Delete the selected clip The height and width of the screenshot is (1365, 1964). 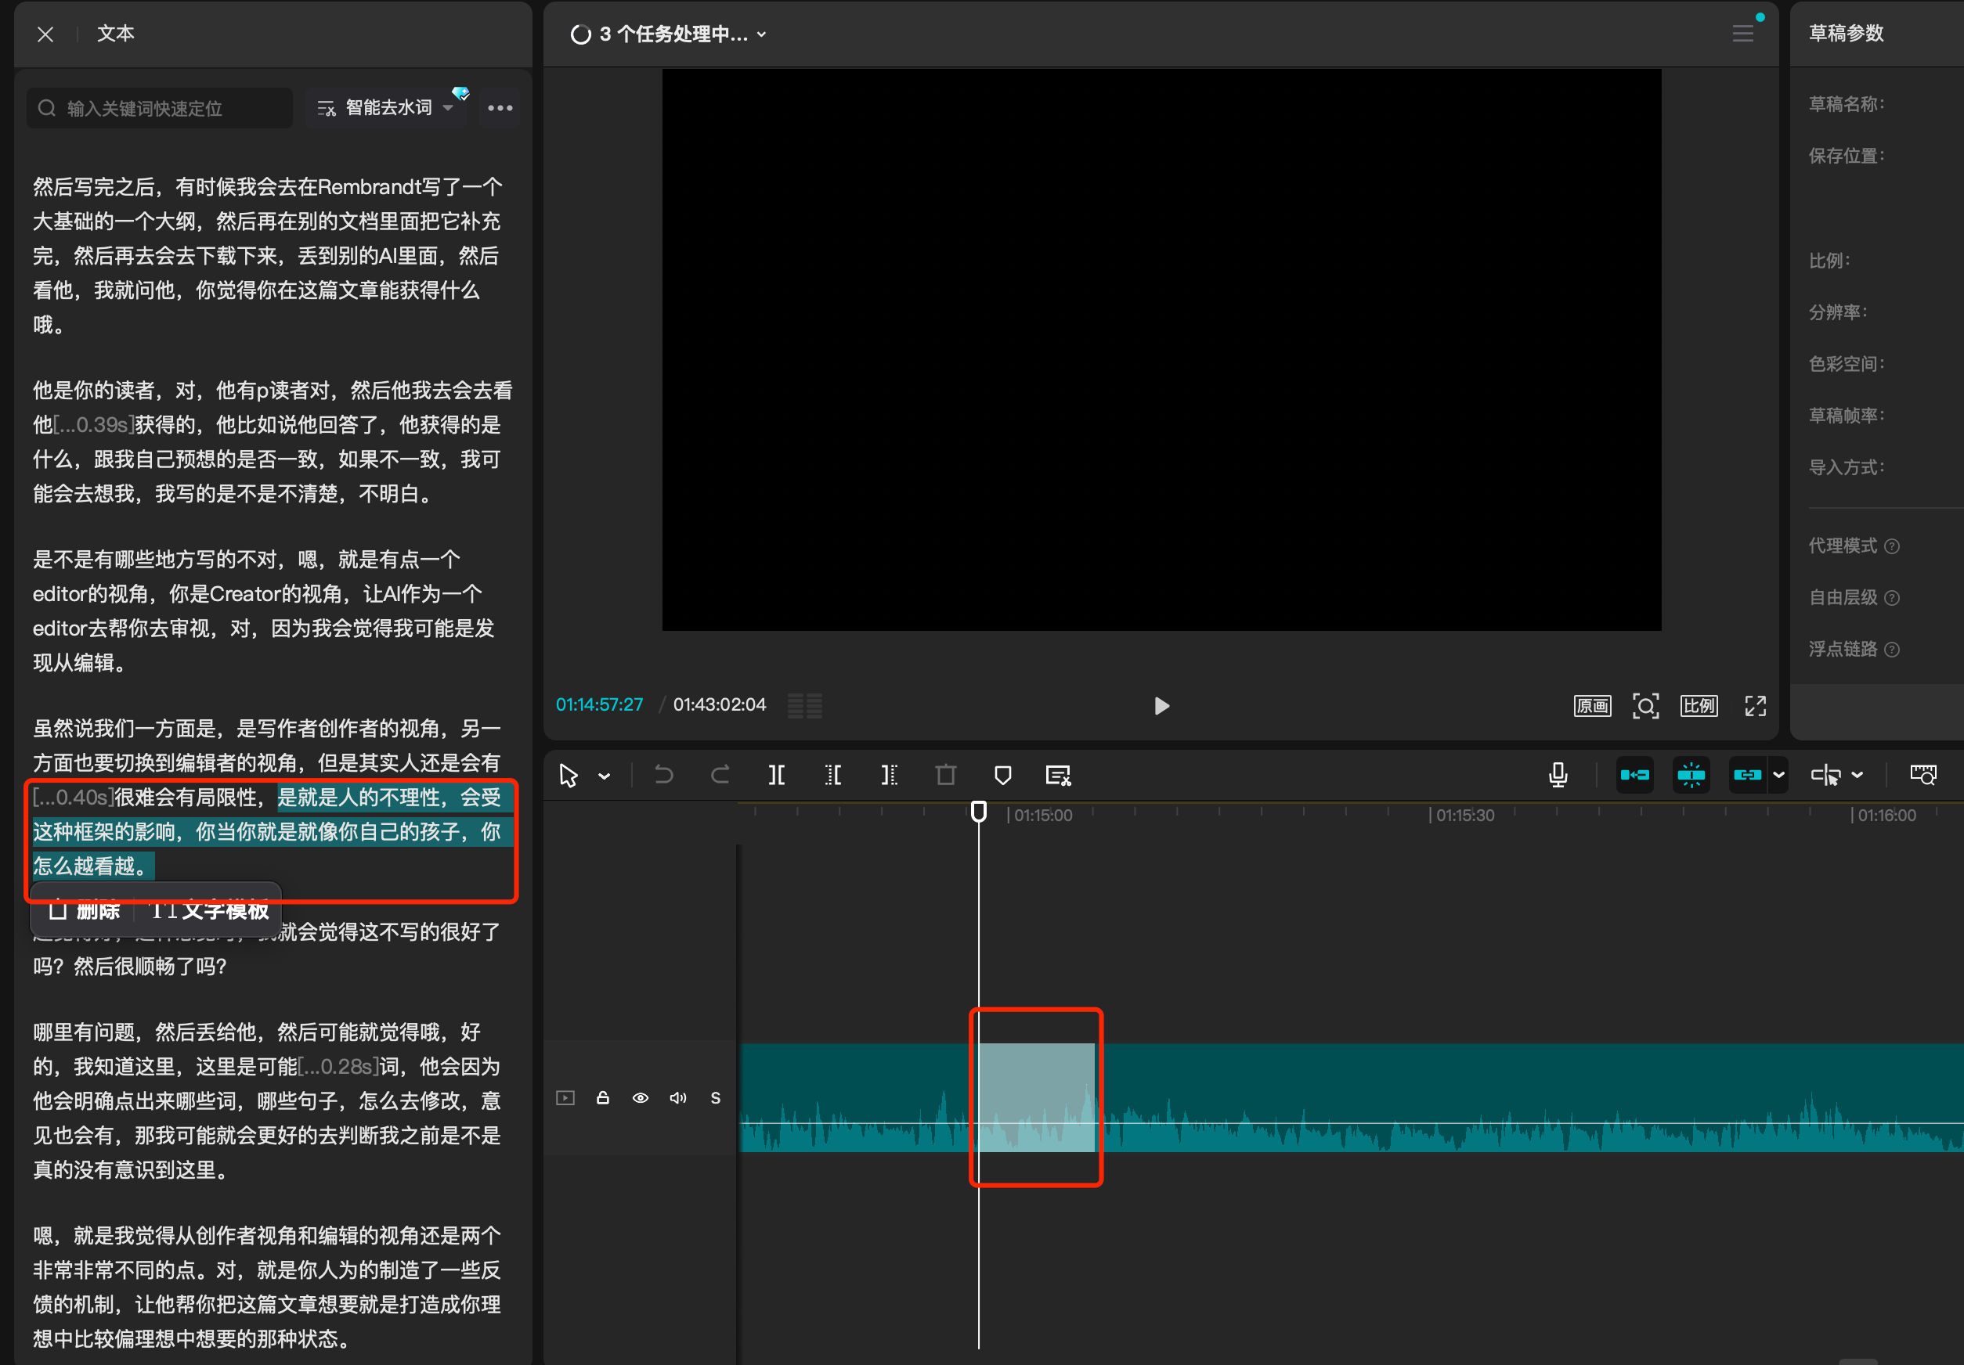(x=946, y=775)
